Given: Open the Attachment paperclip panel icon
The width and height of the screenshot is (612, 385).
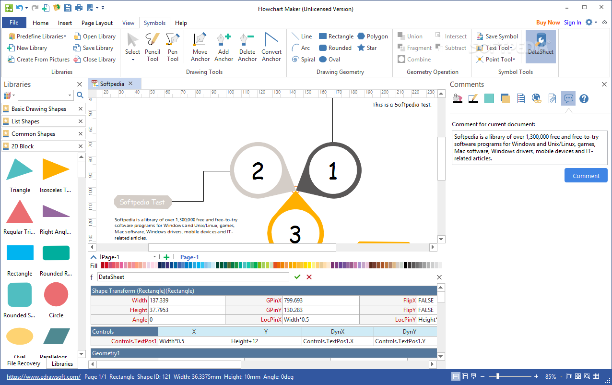Looking at the screenshot, I should point(553,99).
